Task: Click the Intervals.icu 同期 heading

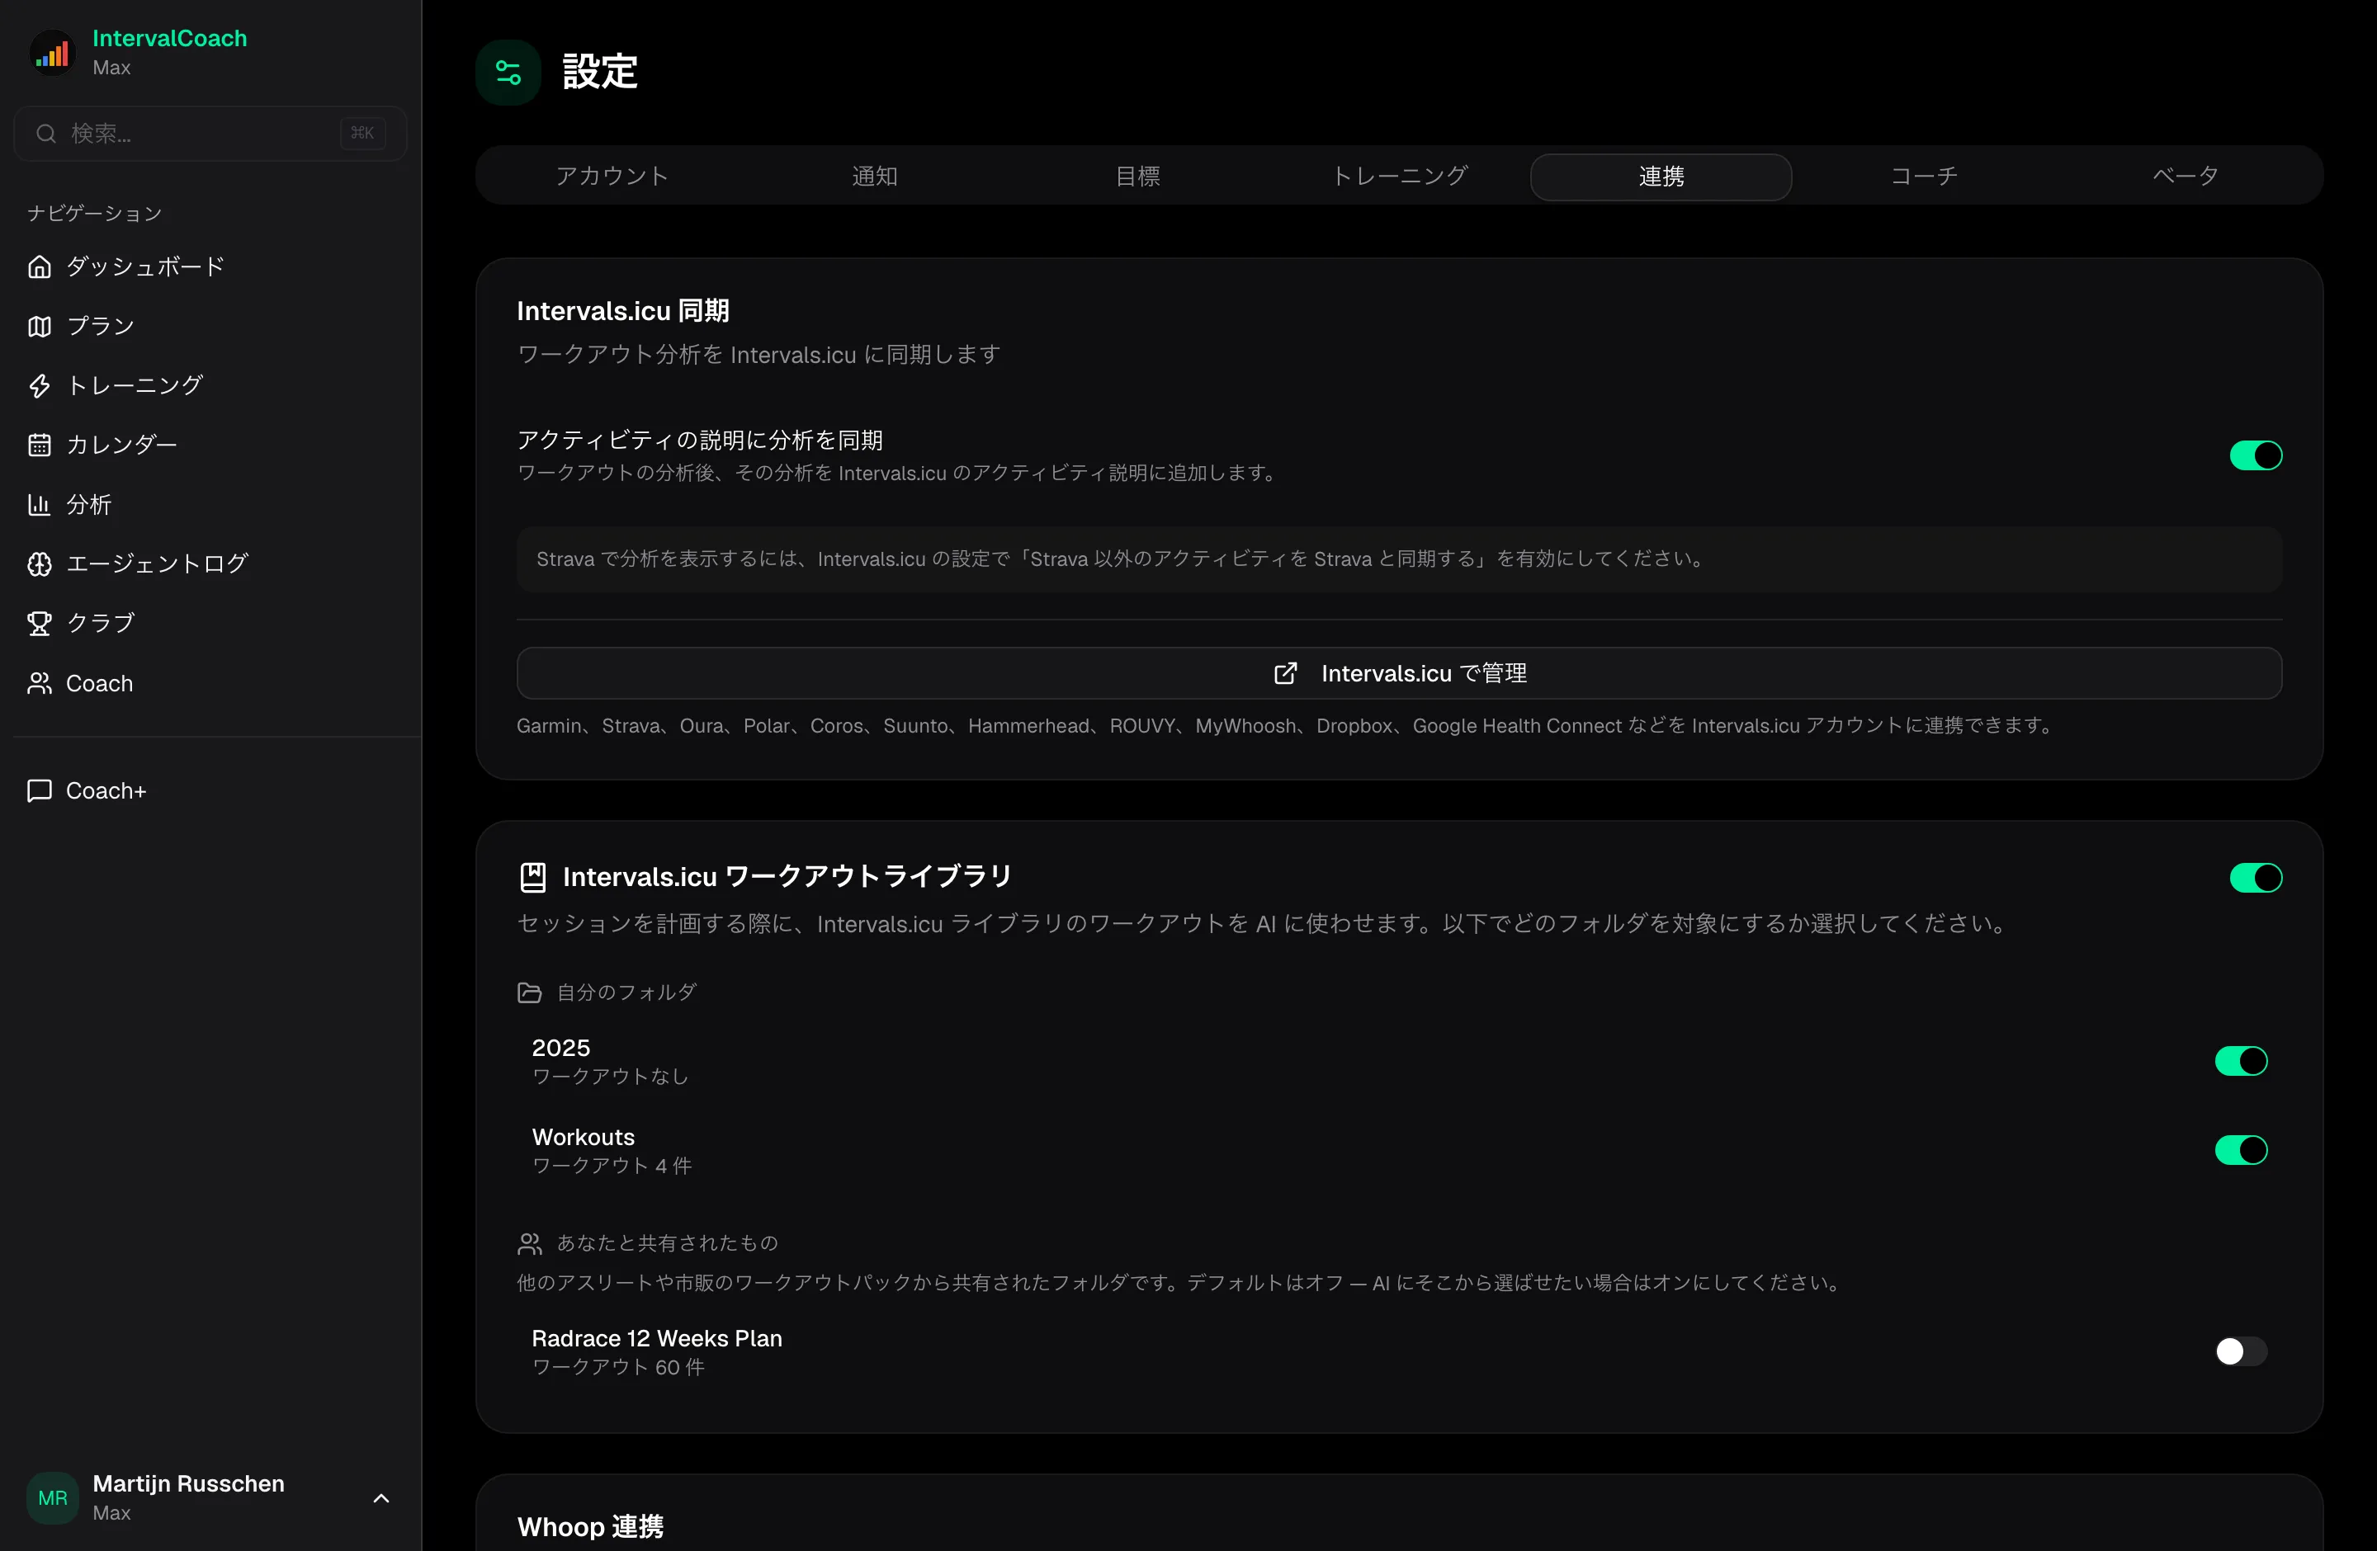Action: click(623, 311)
